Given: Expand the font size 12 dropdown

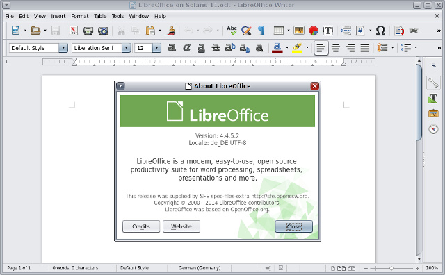Looking at the screenshot, I should pyautogui.click(x=156, y=48).
